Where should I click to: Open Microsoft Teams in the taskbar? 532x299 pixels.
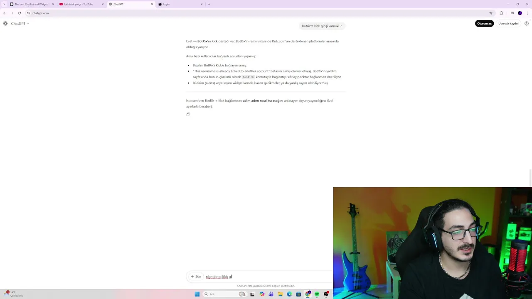pos(271,294)
